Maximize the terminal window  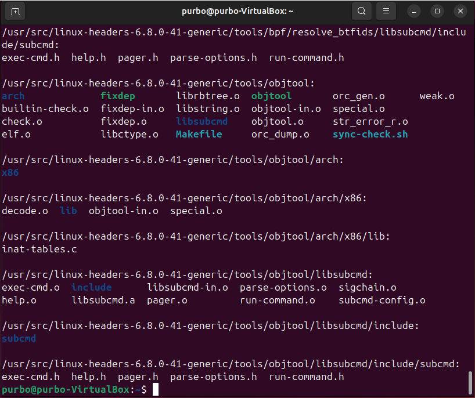pos(437,11)
